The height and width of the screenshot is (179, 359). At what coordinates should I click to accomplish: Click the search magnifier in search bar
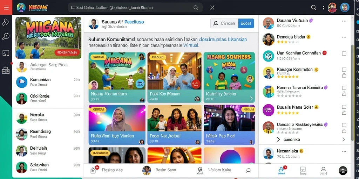pos(196,8)
